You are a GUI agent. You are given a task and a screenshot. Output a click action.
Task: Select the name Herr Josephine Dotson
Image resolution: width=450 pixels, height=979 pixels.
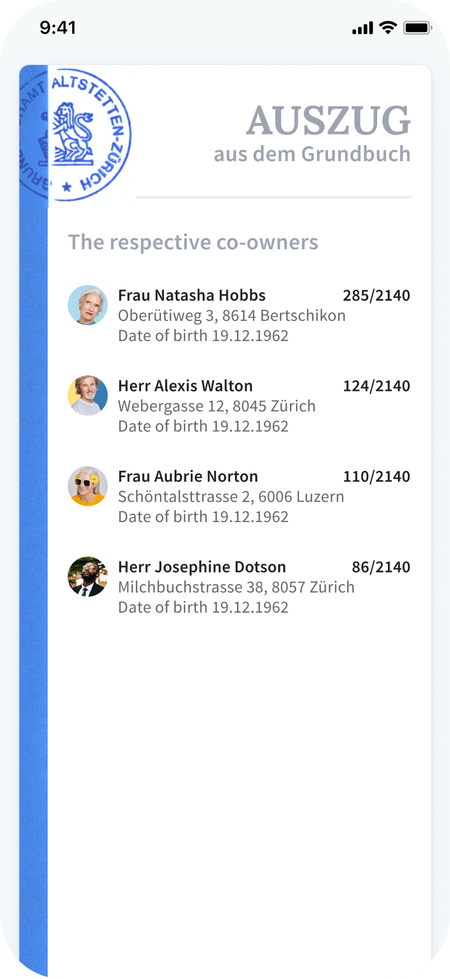[202, 567]
